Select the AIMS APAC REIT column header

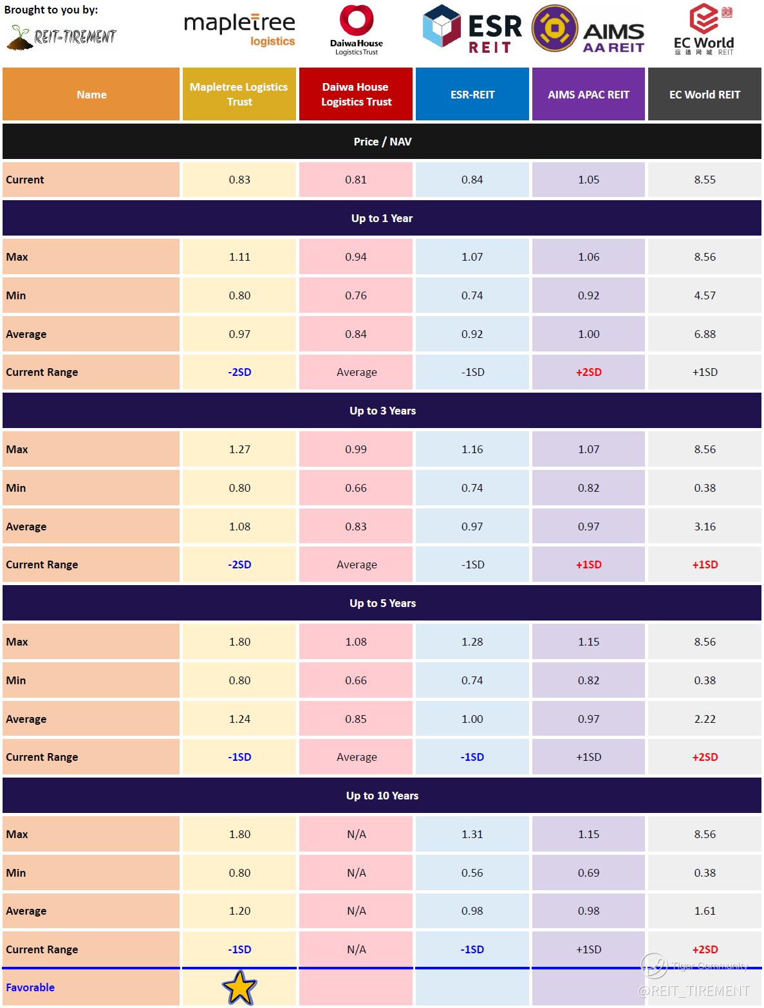coord(588,95)
